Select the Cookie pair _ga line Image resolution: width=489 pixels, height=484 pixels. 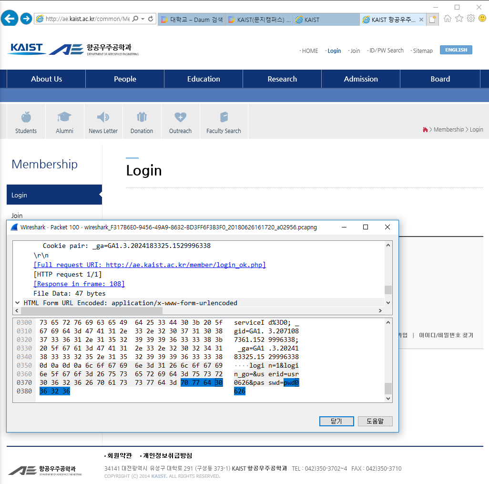click(x=127, y=246)
